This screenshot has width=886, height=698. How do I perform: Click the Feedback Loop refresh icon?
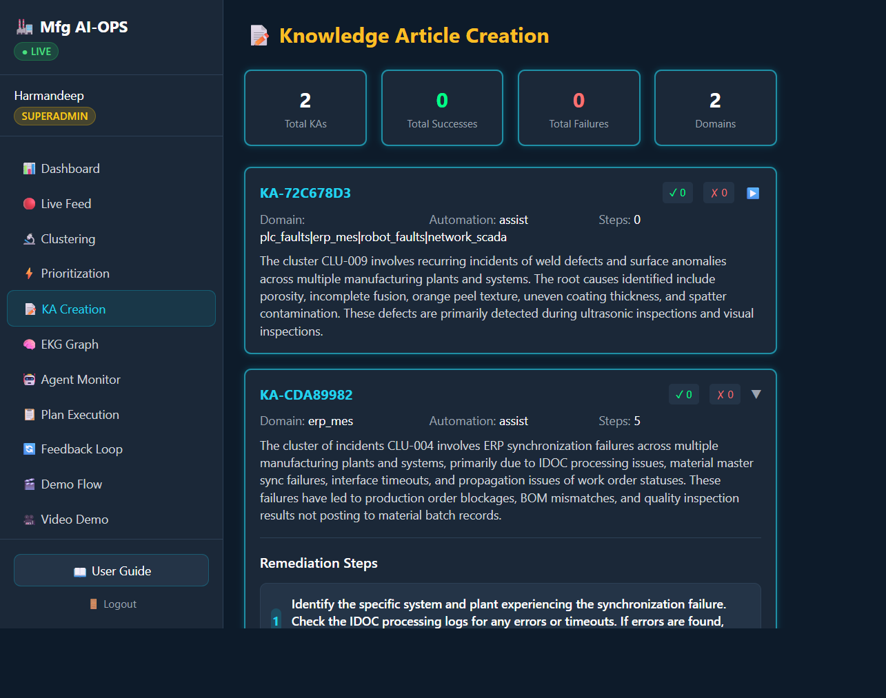[29, 449]
